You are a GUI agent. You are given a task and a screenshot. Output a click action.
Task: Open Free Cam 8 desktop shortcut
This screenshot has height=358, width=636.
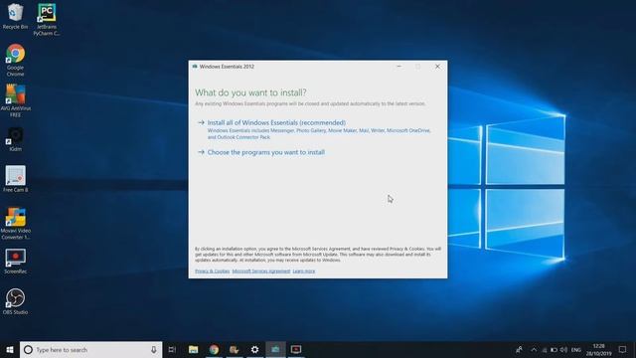pyautogui.click(x=16, y=179)
